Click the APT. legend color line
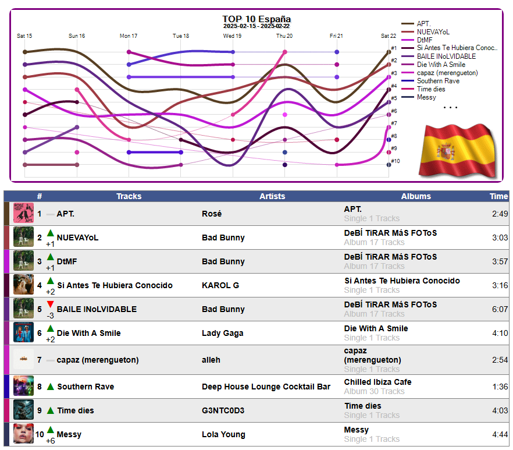 point(407,24)
